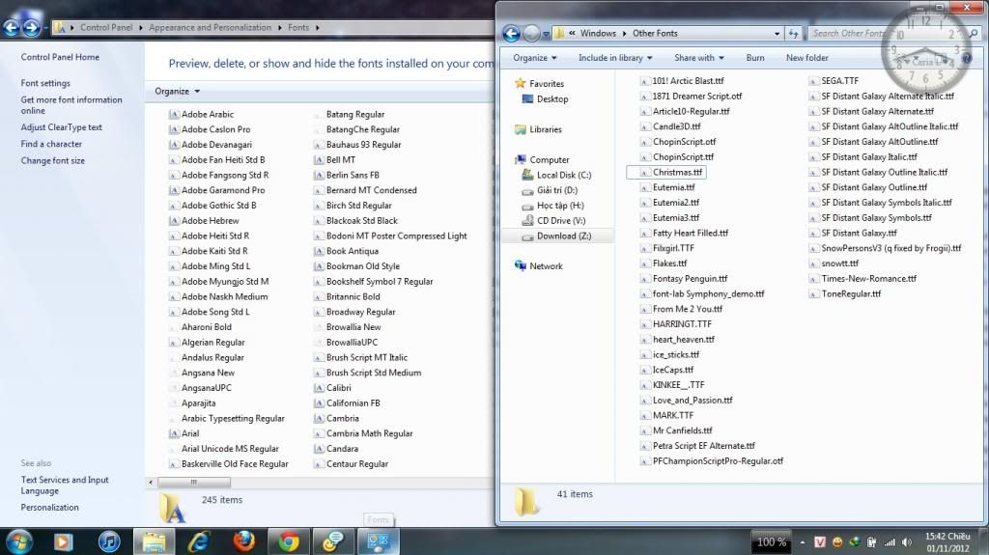Screen dimensions: 989x555
Task: Click scroll left arrow in Fonts list
Action: pyautogui.click(x=150, y=483)
